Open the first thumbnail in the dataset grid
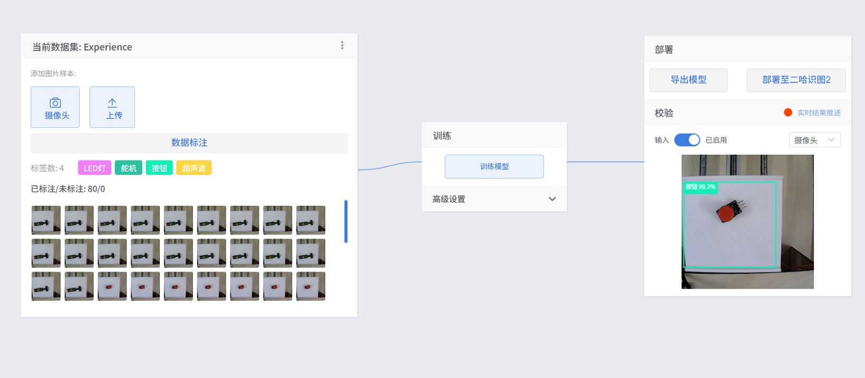Viewport: 865px width, 378px height. (x=46, y=220)
